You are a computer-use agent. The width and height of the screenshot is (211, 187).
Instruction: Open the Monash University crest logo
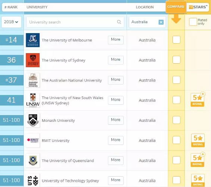(x=33, y=120)
